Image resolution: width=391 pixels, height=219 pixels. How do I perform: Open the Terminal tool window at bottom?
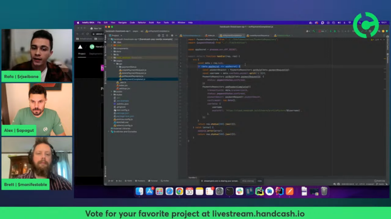[153, 181]
